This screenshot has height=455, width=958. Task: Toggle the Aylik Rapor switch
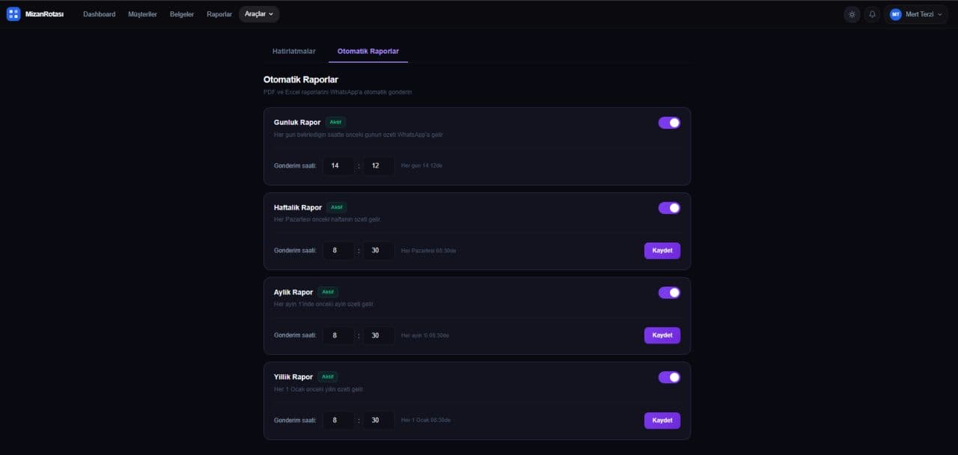(669, 293)
